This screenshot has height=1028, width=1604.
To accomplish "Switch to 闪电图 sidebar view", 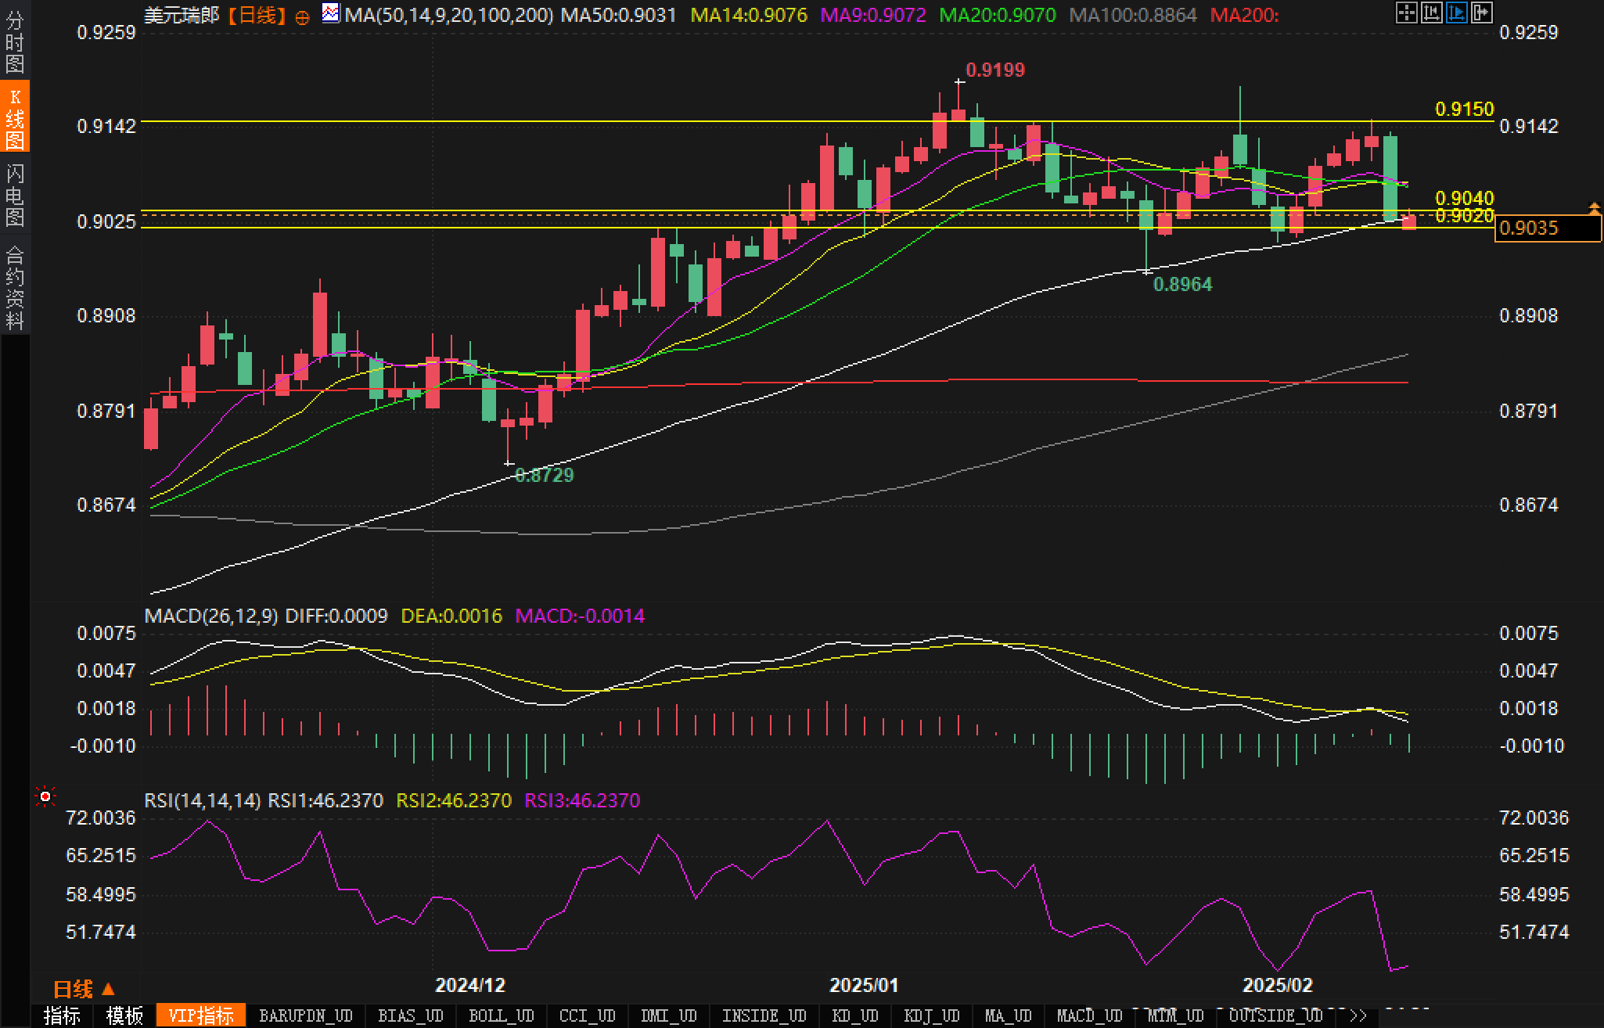I will 15,195.
